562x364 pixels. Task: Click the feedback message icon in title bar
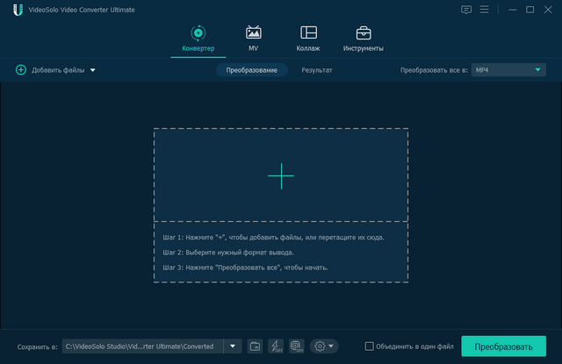point(465,10)
